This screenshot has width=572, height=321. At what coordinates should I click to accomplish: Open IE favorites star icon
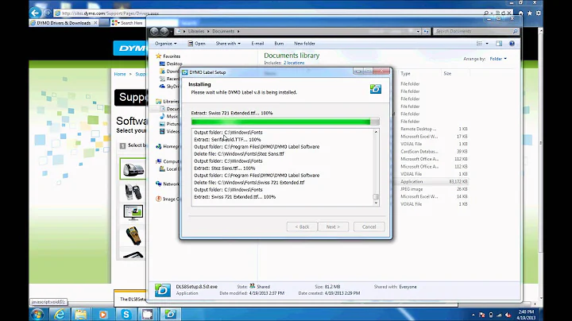[x=530, y=14]
